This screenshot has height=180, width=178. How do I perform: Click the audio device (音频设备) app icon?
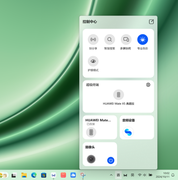tap(128, 132)
